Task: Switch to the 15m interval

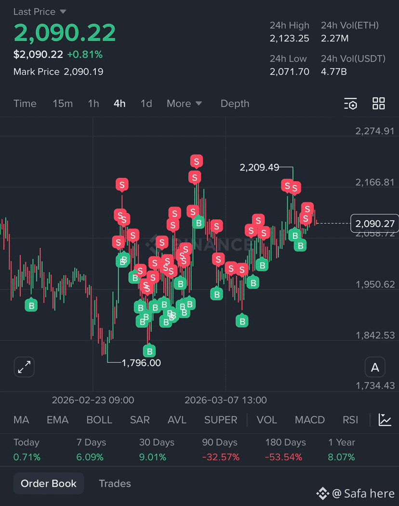Action: [63, 104]
